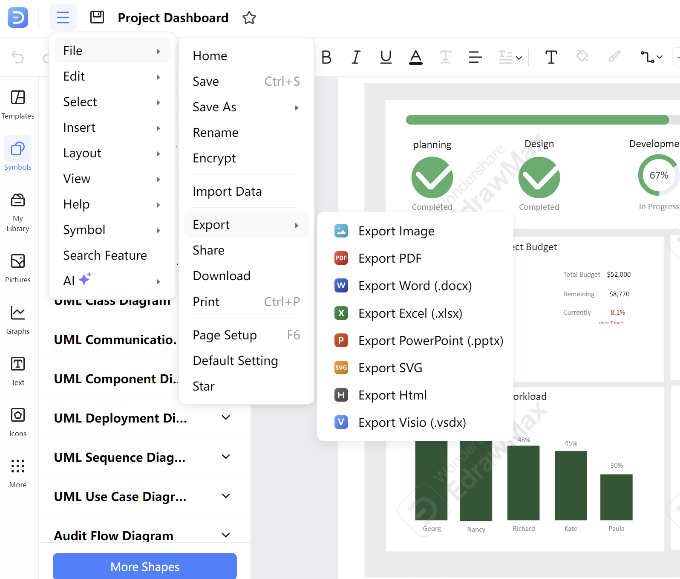
Task: Toggle underline formatting
Action: point(386,57)
